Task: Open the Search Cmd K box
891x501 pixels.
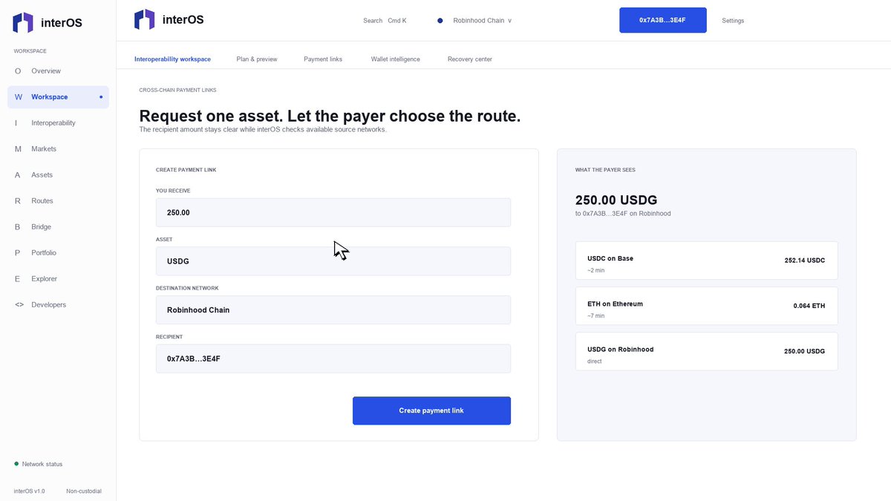Action: click(385, 21)
